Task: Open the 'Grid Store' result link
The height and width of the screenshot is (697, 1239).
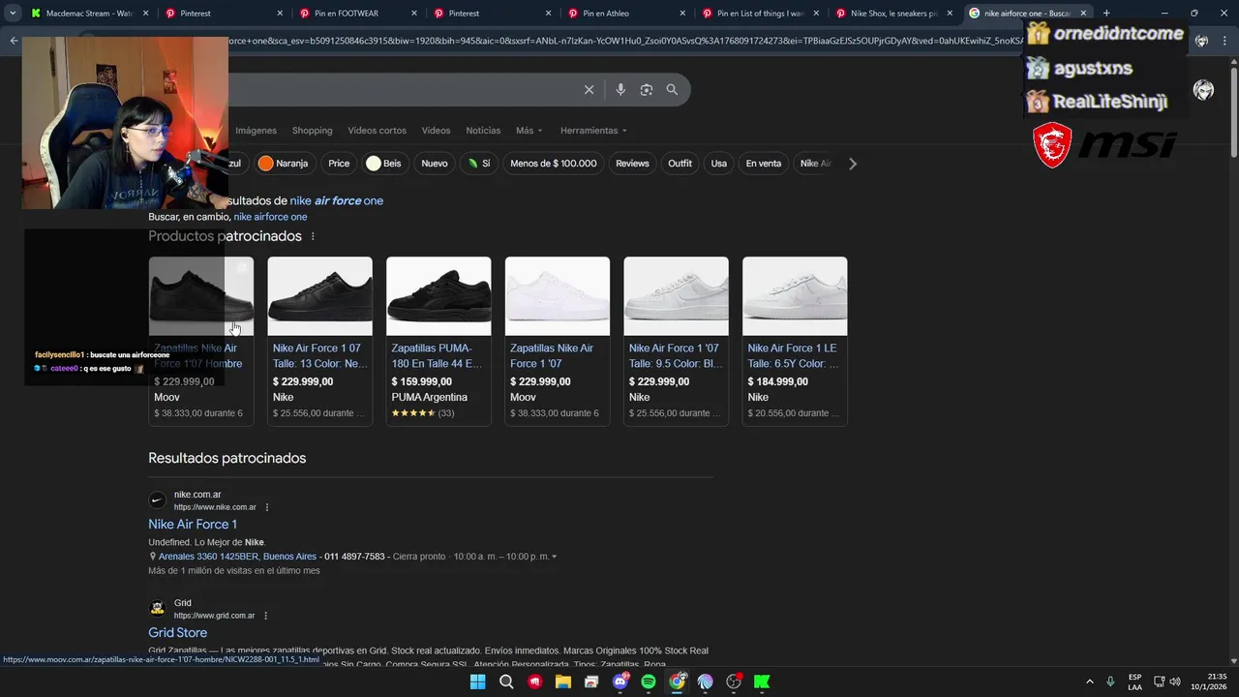Action: [177, 633]
